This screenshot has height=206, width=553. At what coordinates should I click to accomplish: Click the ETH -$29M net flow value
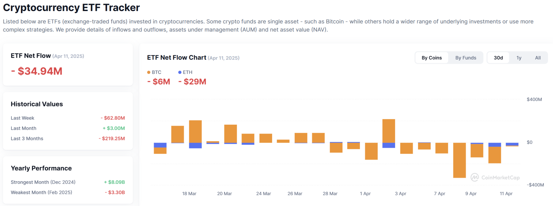coord(192,82)
